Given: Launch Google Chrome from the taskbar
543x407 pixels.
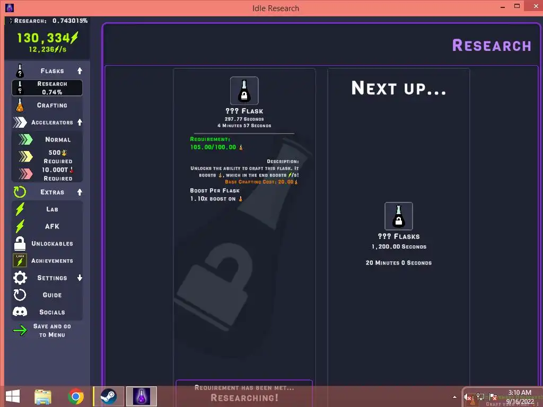Looking at the screenshot, I should (76, 396).
